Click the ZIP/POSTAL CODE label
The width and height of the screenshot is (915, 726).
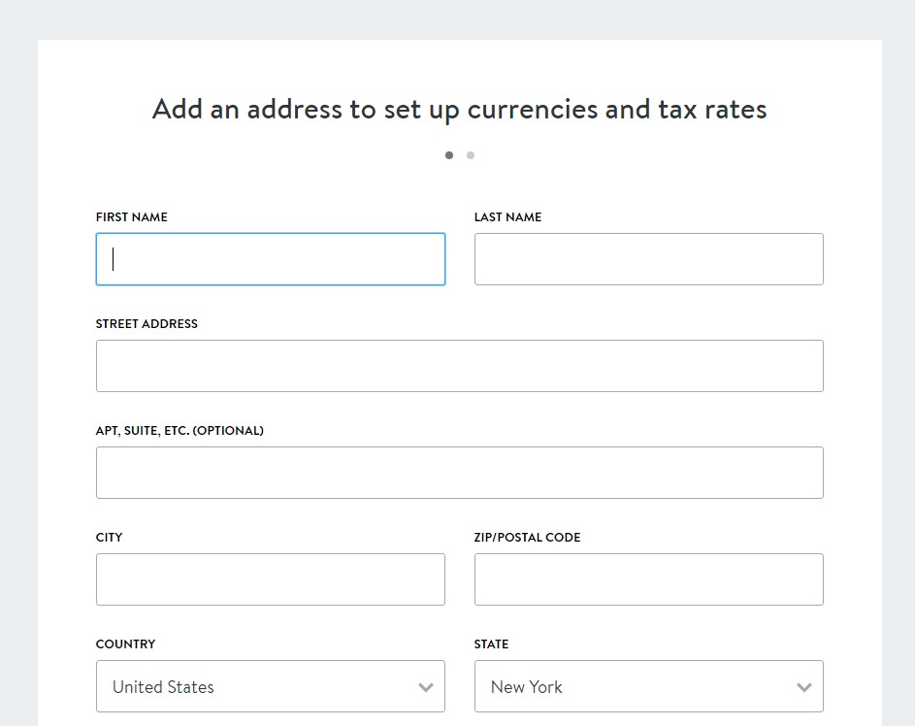[x=527, y=538]
